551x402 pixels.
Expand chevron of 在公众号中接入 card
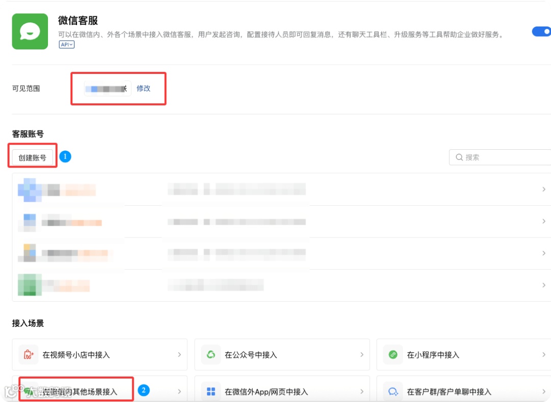(362, 355)
